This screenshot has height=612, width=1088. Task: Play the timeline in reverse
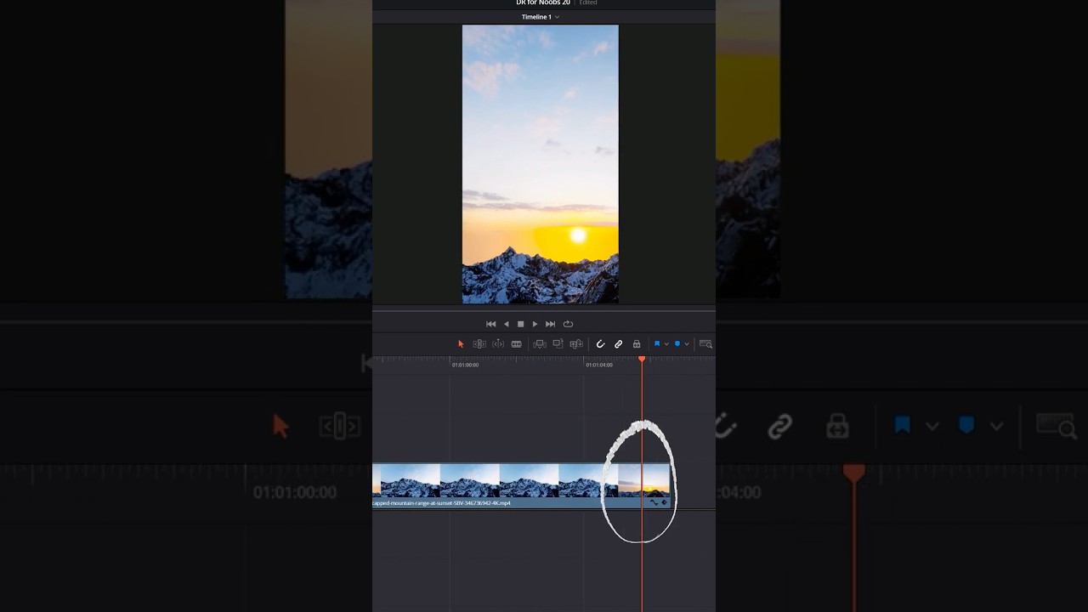click(507, 324)
